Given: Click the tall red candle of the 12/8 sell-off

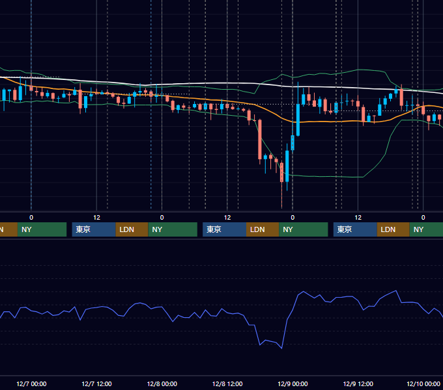Looking at the screenshot, I should [x=260, y=140].
